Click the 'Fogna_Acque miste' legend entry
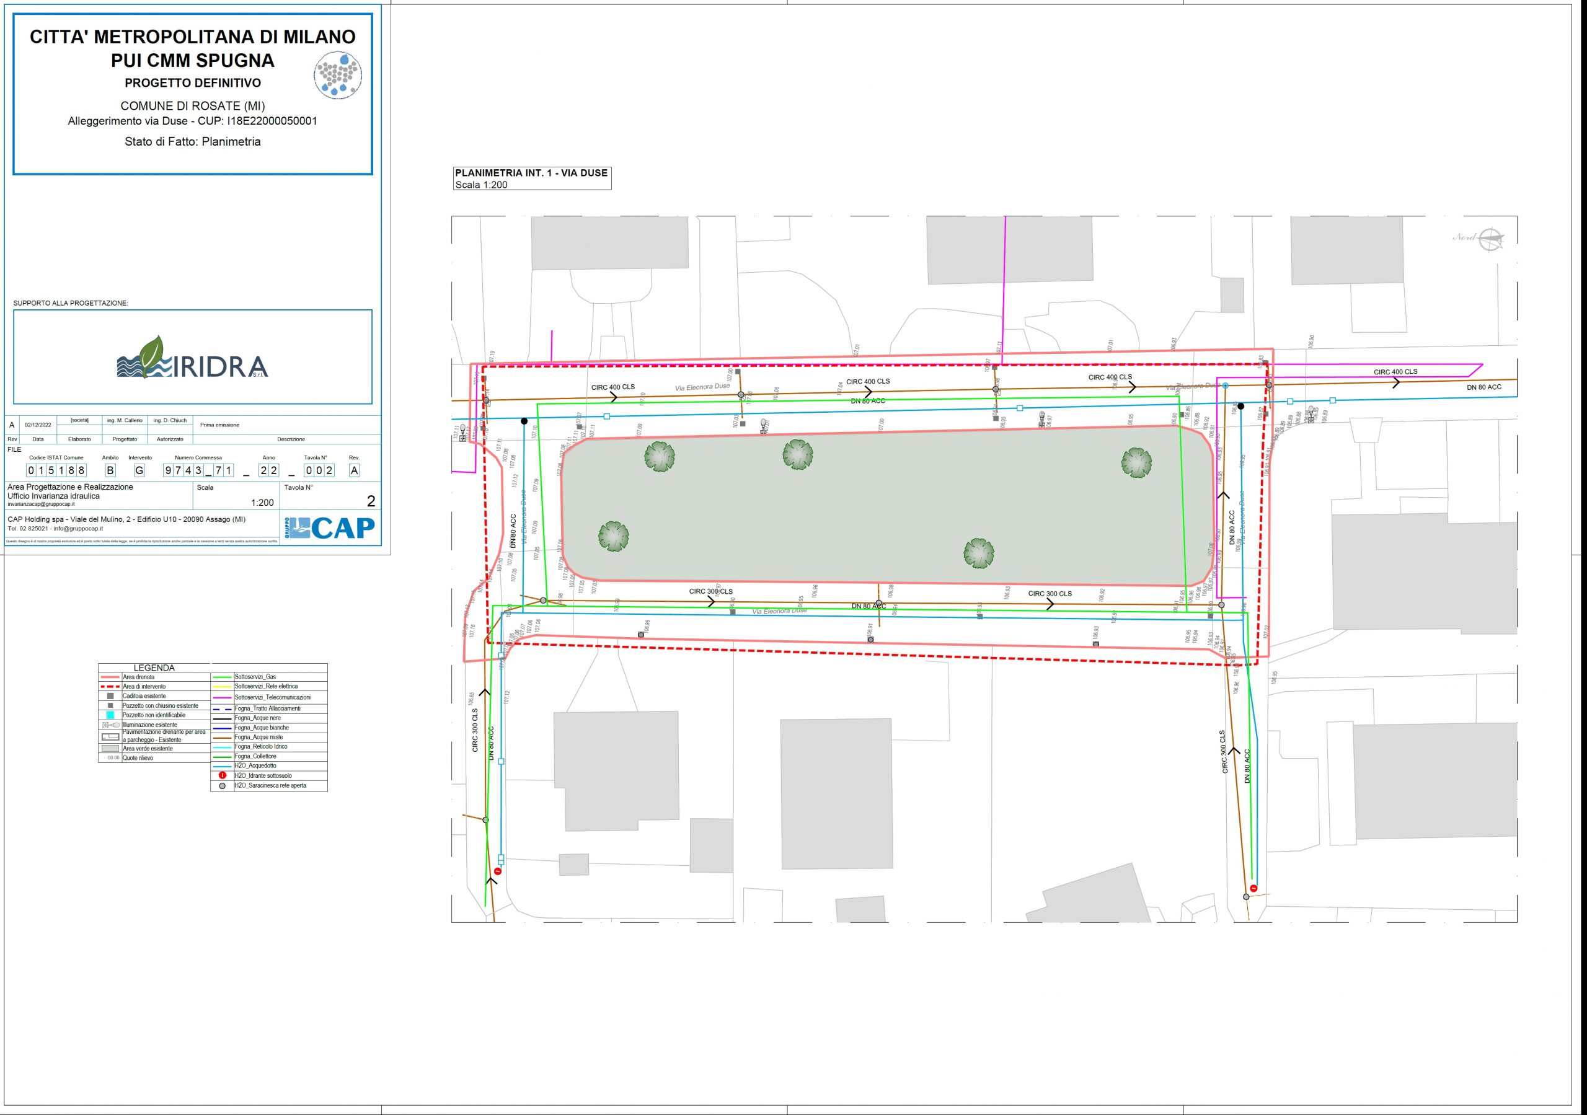This screenshot has width=1587, height=1115. coord(258,738)
